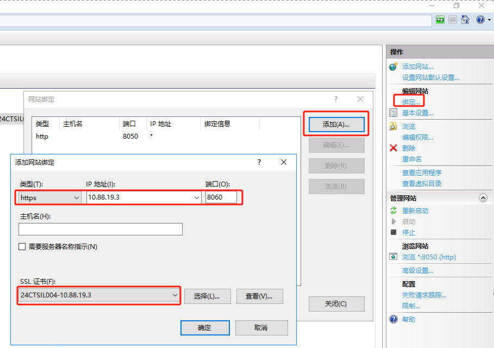Click the globe icon beside 添加网站
The image size is (494, 348).
[x=393, y=66]
